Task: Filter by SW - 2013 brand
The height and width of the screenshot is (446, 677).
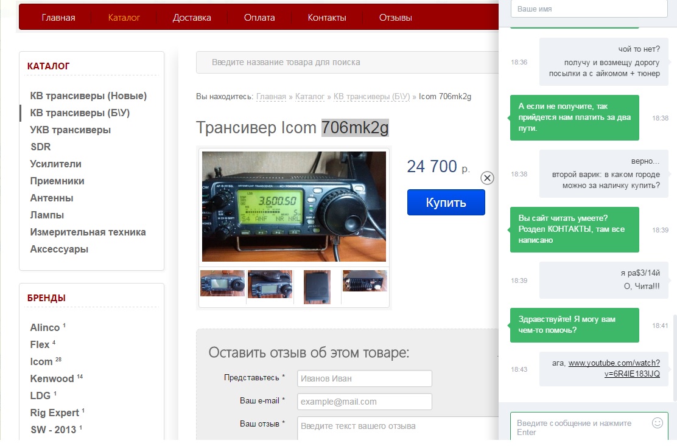Action: point(53,430)
